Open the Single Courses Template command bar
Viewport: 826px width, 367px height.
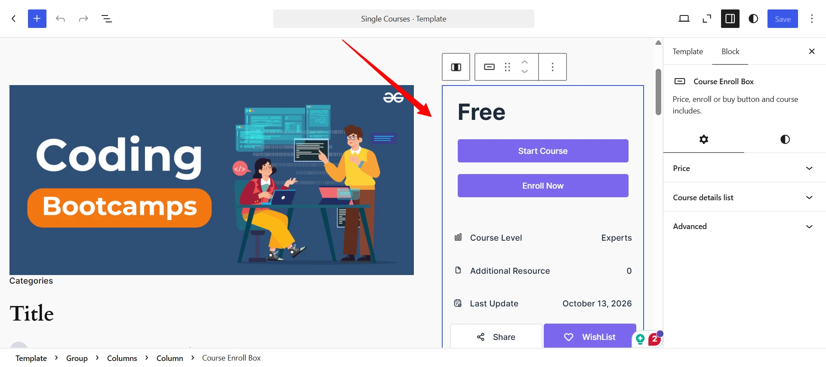(404, 18)
